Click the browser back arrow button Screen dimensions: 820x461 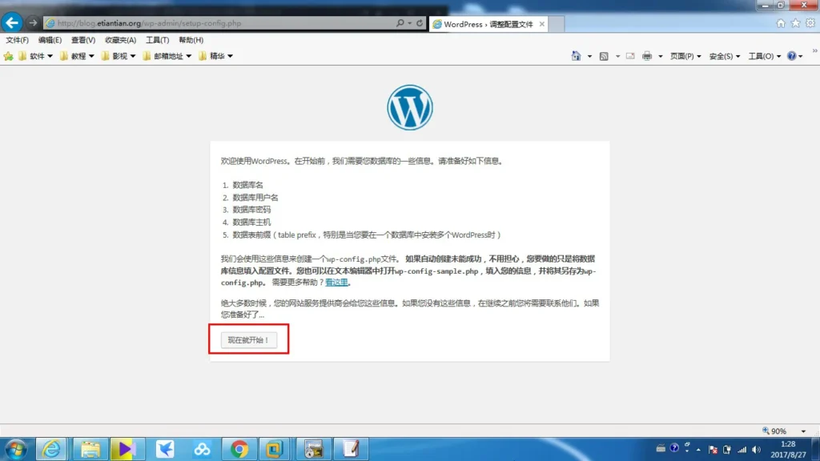coord(12,22)
